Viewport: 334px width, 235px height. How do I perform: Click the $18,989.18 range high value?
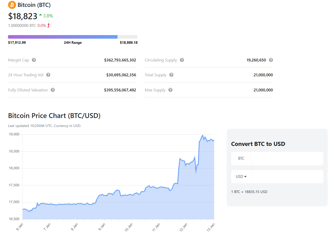[x=128, y=42]
